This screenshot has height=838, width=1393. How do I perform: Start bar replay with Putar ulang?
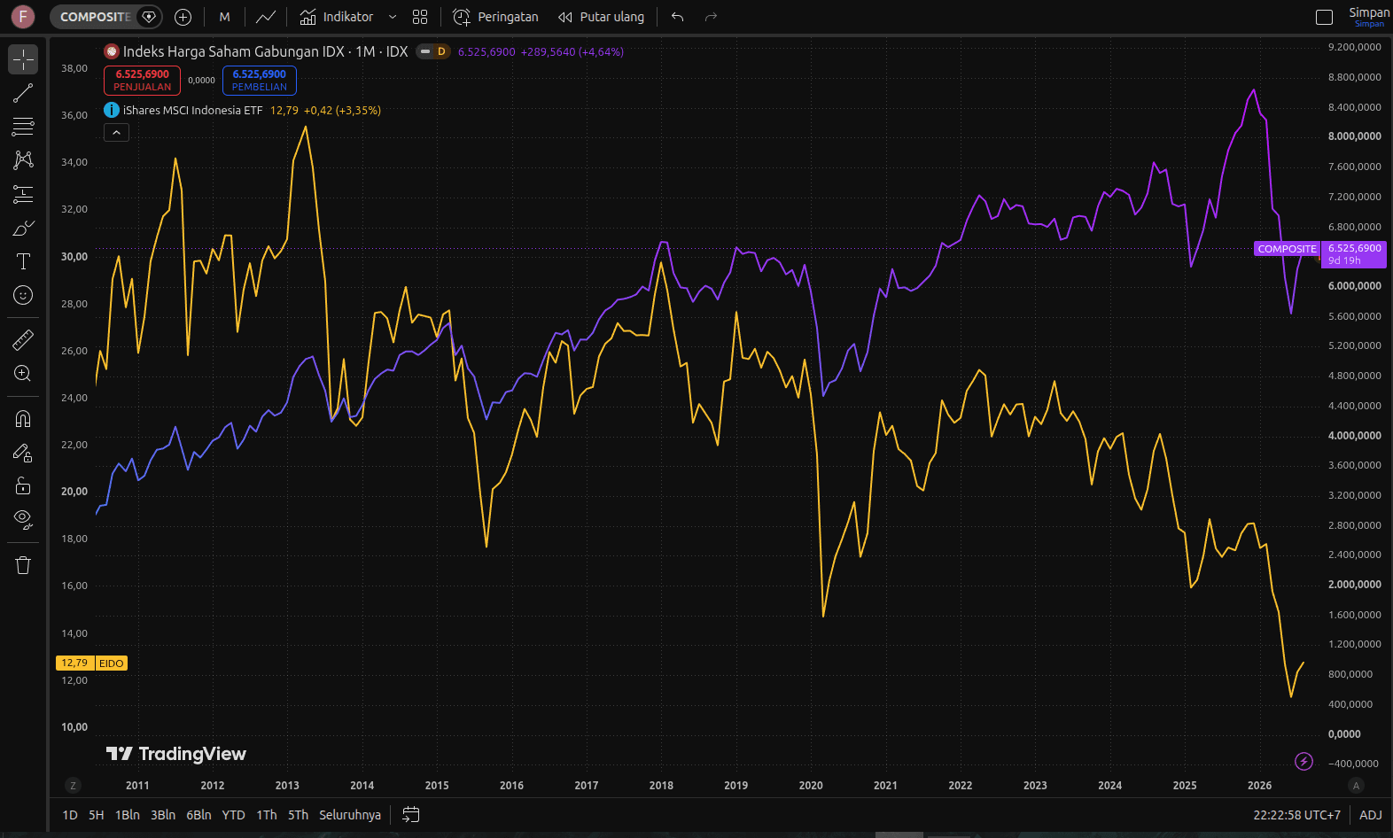(602, 17)
